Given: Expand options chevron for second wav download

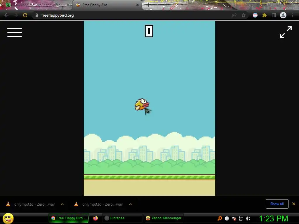Looking at the screenshot, I should point(130,204).
